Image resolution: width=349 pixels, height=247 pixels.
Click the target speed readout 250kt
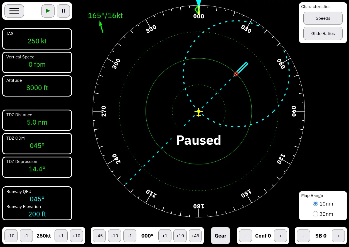pos(44,236)
